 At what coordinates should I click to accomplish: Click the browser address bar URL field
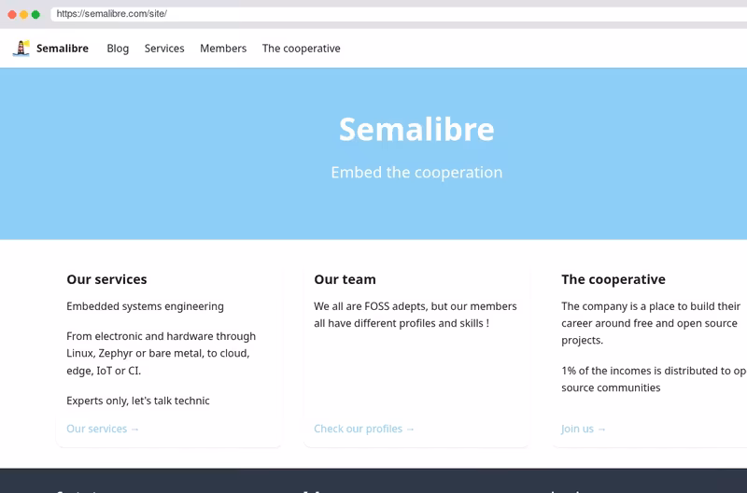coord(399,14)
